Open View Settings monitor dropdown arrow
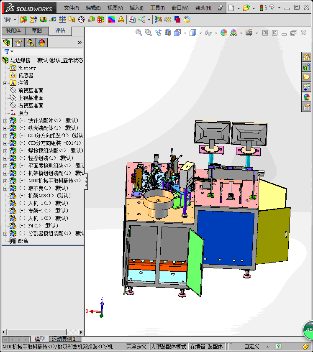The height and width of the screenshot is (352, 313). coord(257,33)
